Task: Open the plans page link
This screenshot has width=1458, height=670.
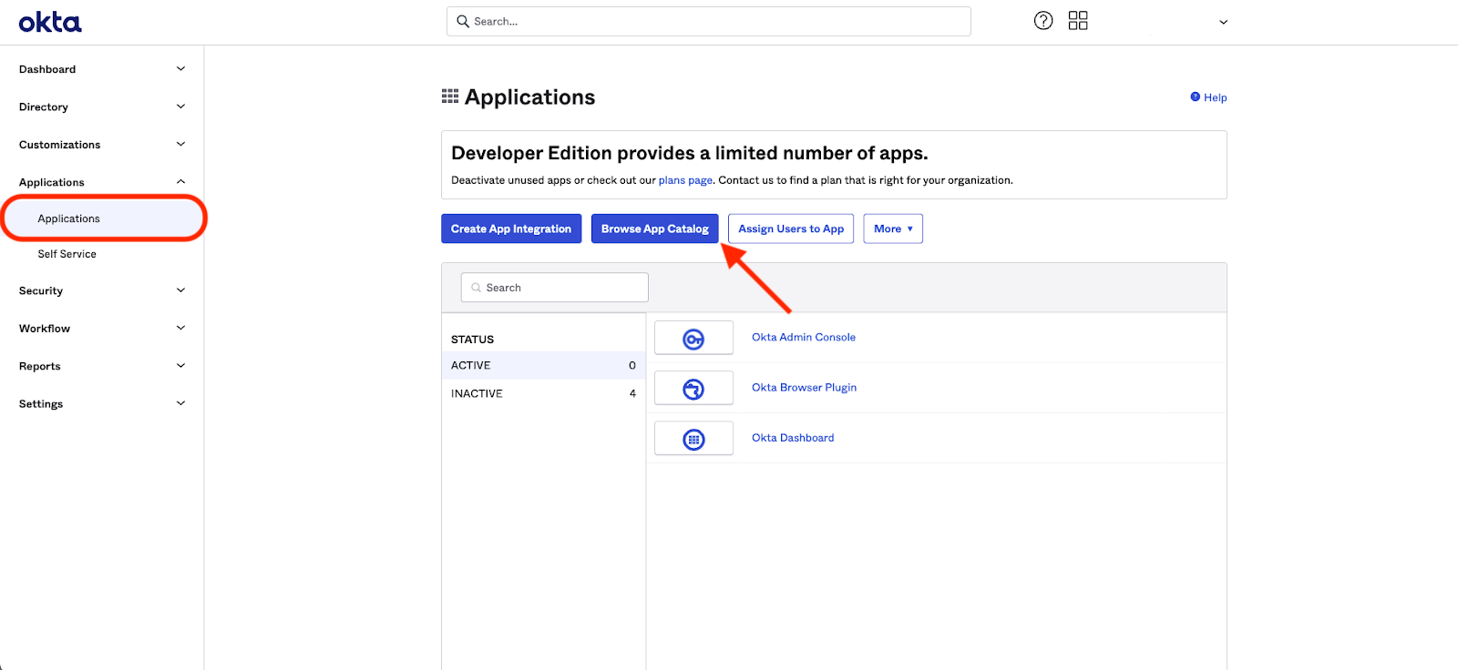Action: 685,180
